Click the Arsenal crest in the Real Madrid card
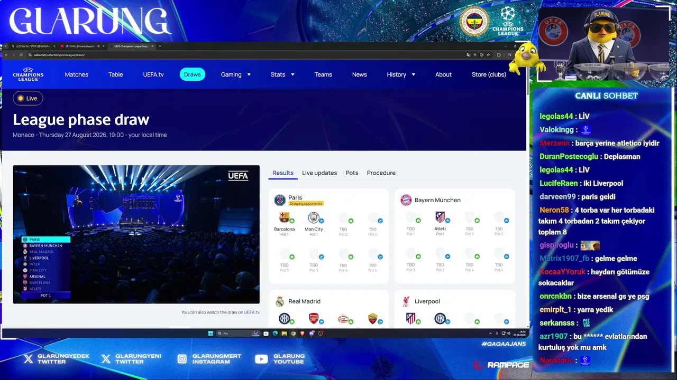The height and width of the screenshot is (380, 677). pos(314,319)
